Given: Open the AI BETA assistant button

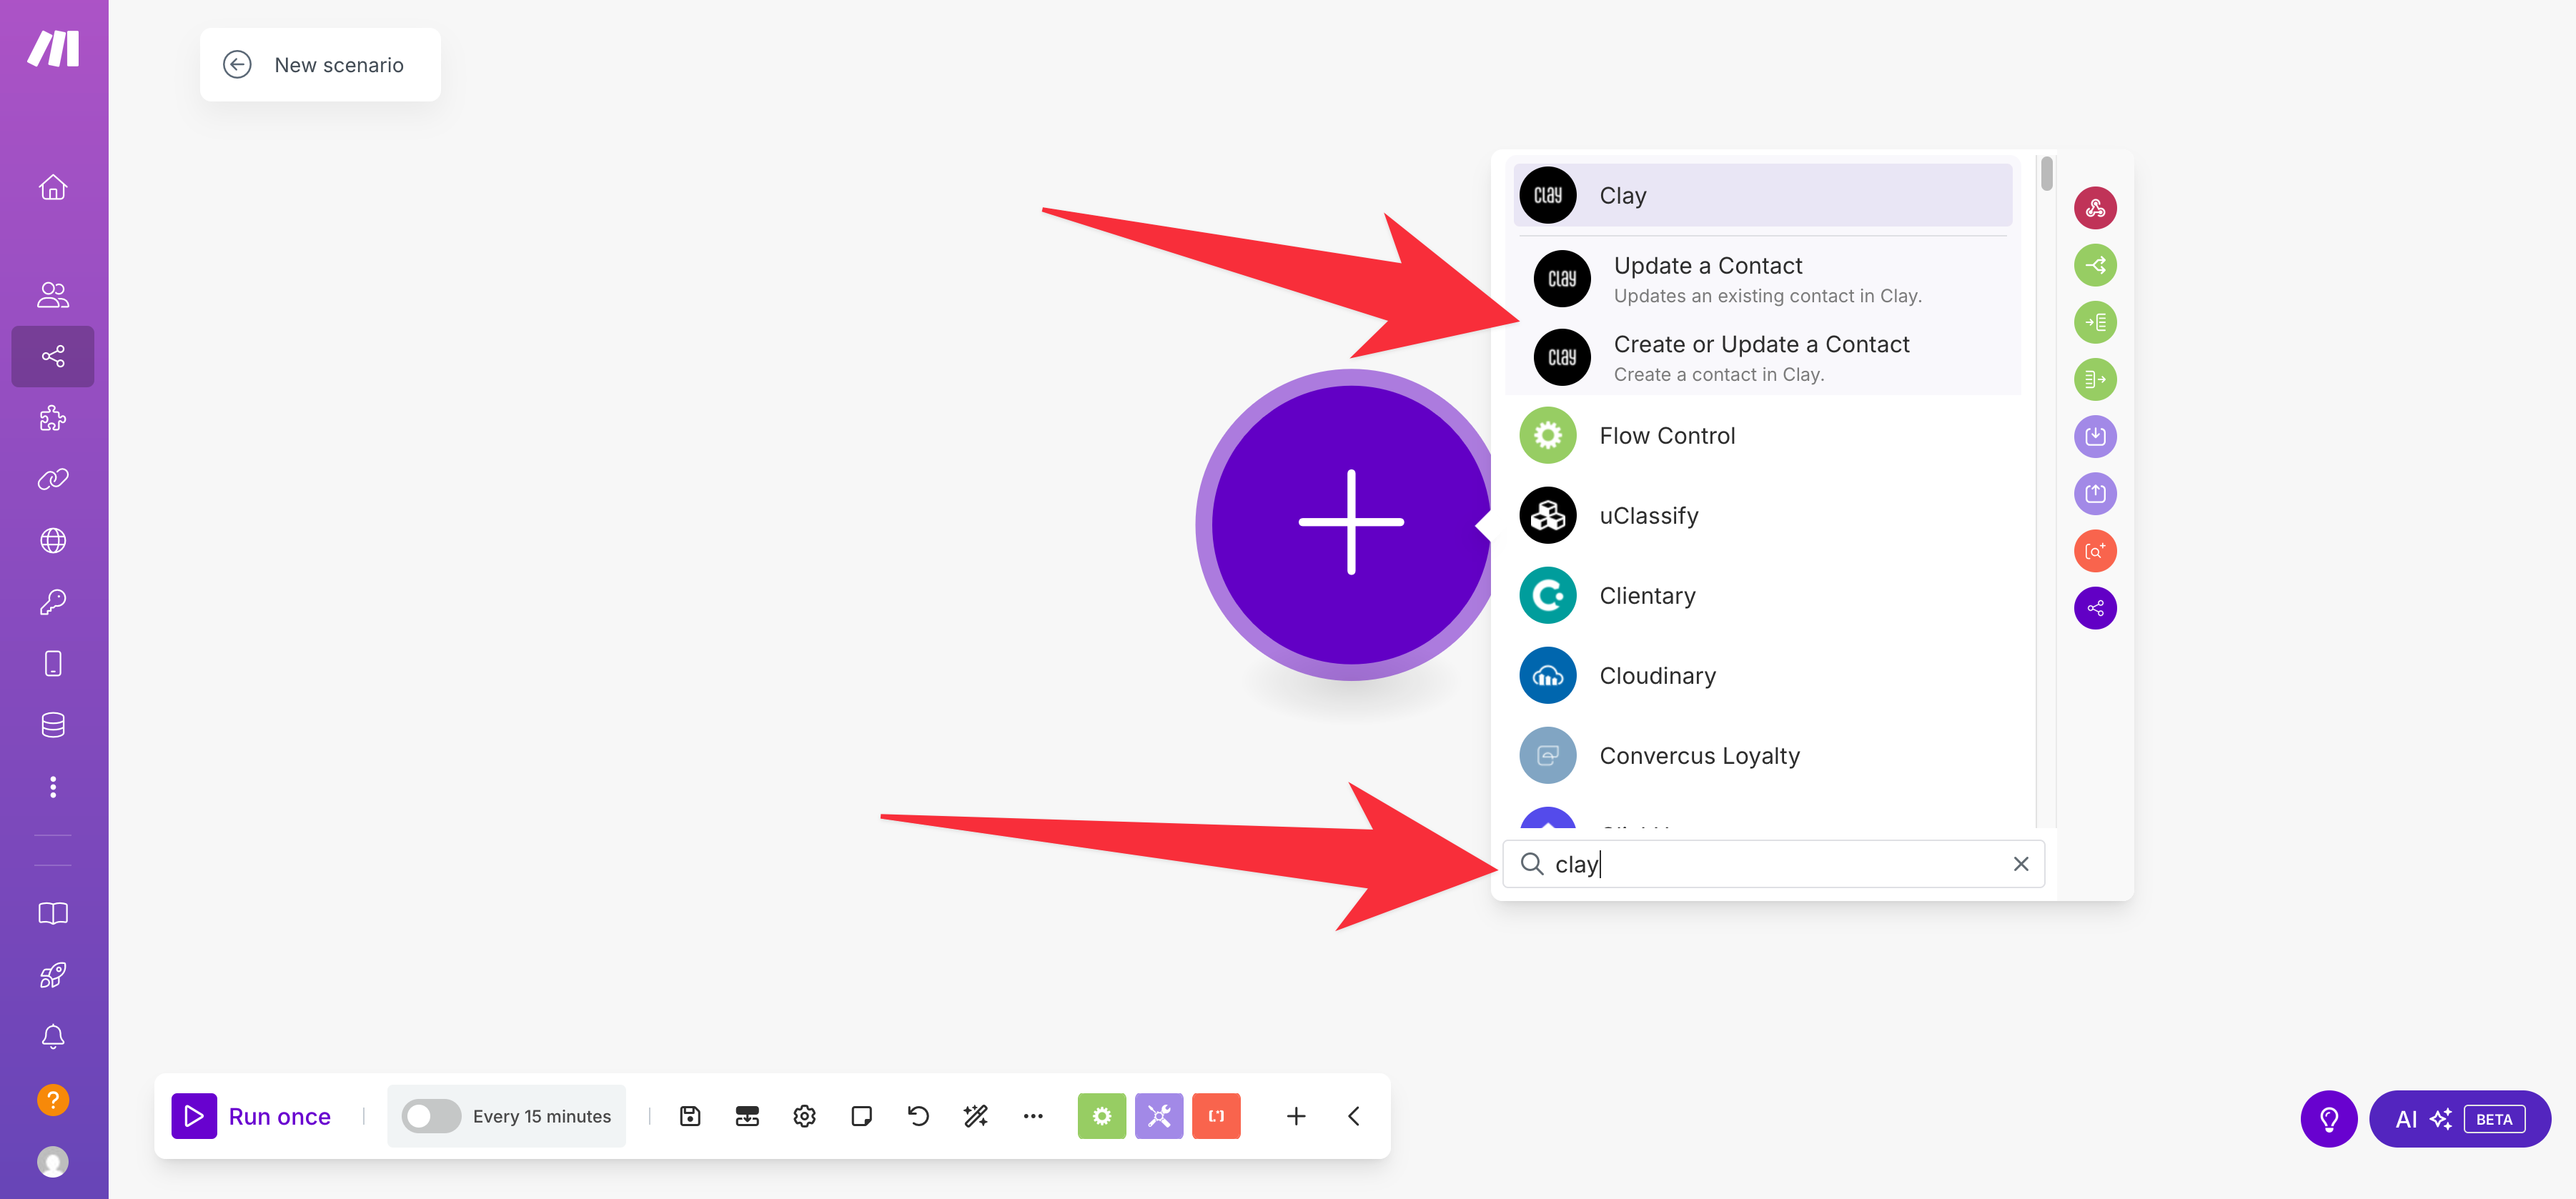Looking at the screenshot, I should coord(2460,1119).
